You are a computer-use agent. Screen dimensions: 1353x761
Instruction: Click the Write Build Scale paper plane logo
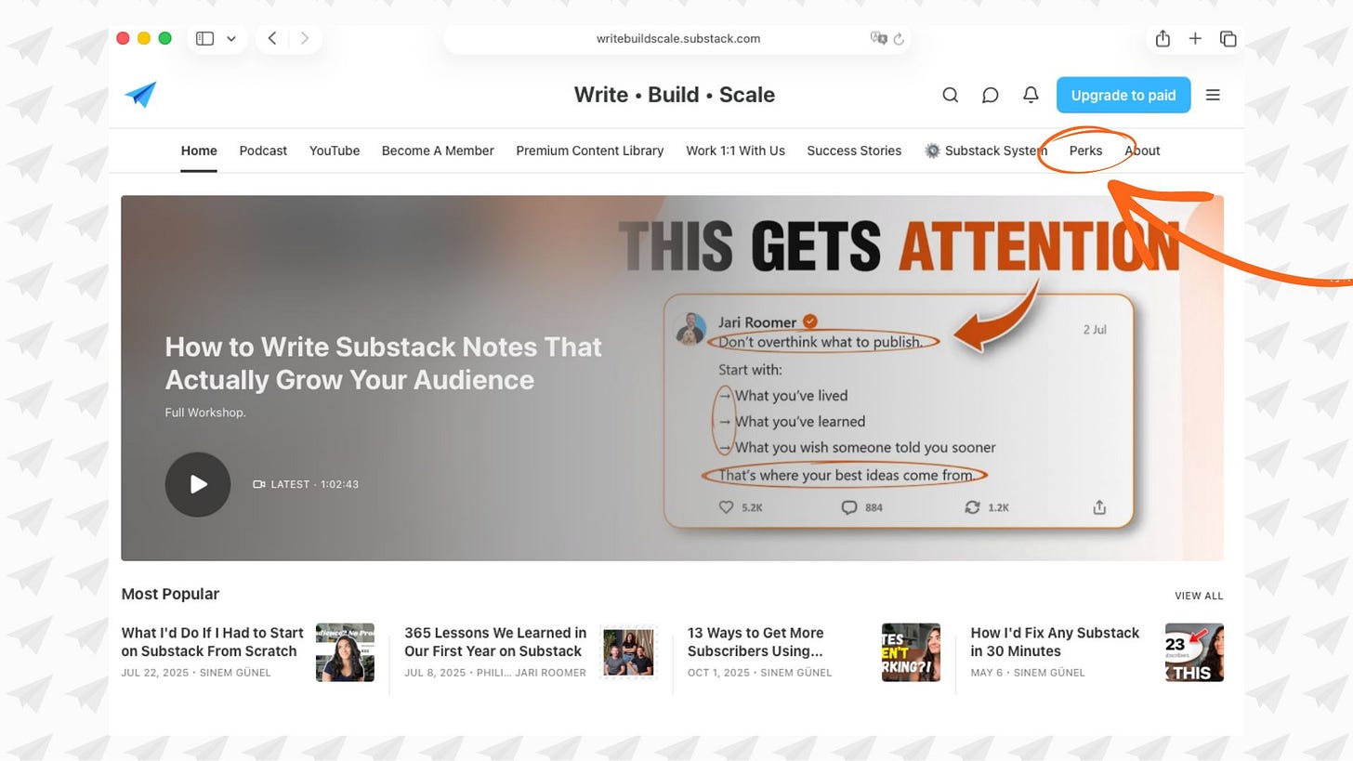[140, 95]
